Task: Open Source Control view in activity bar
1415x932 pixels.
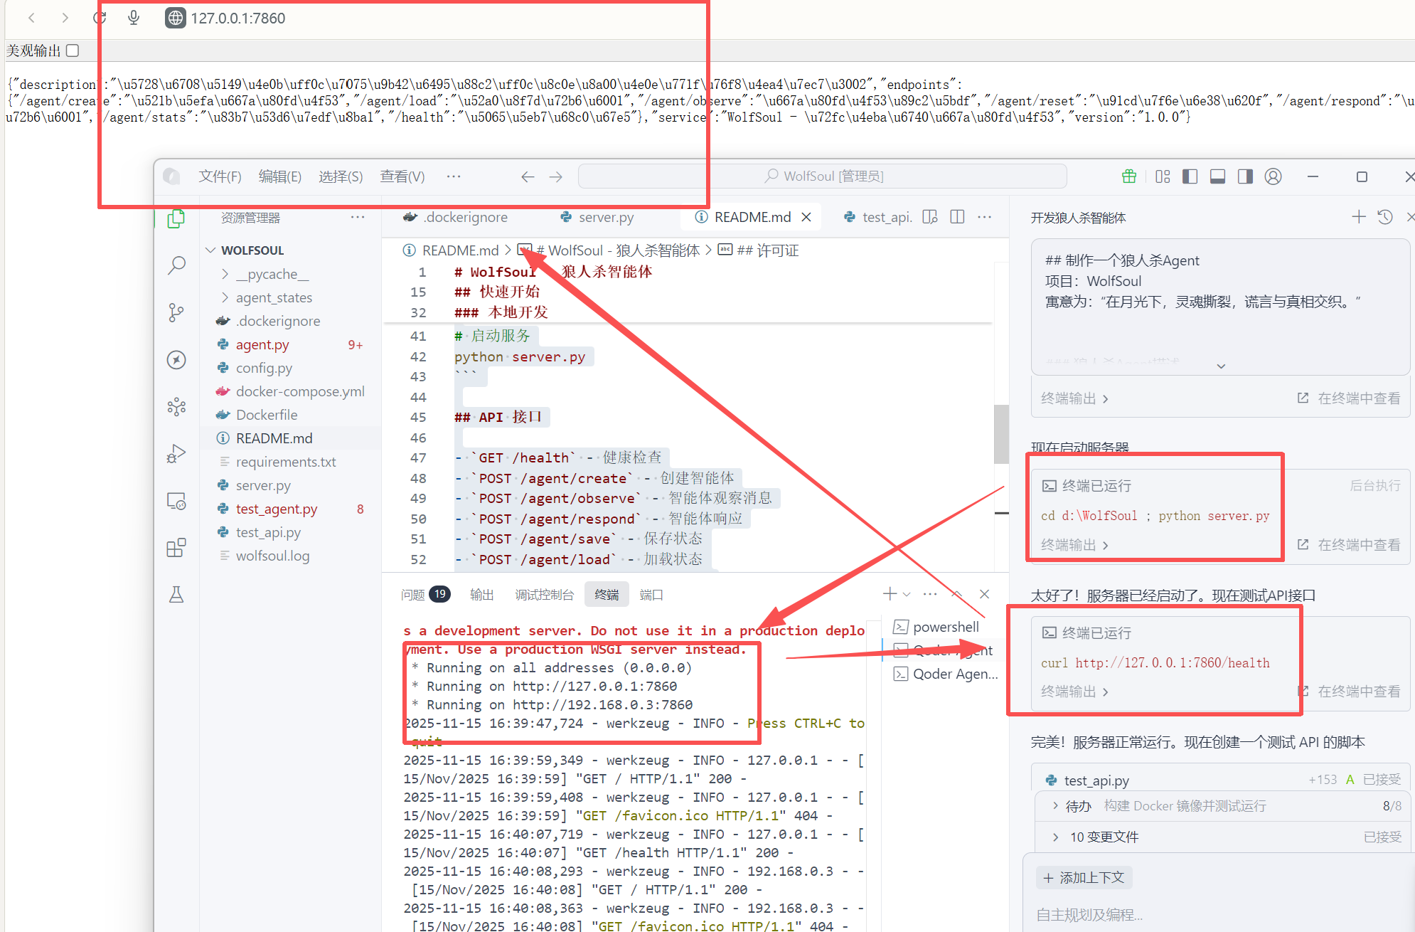Action: [176, 312]
